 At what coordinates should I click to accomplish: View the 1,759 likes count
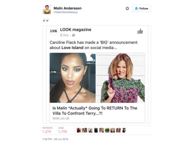pyautogui.click(x=62, y=132)
